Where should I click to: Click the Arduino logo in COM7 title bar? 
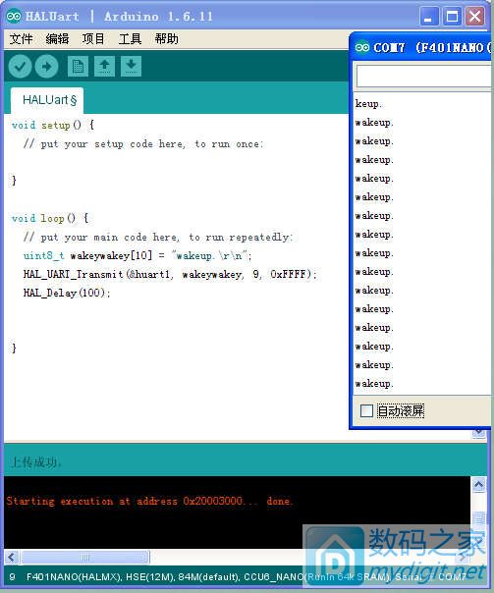(362, 47)
